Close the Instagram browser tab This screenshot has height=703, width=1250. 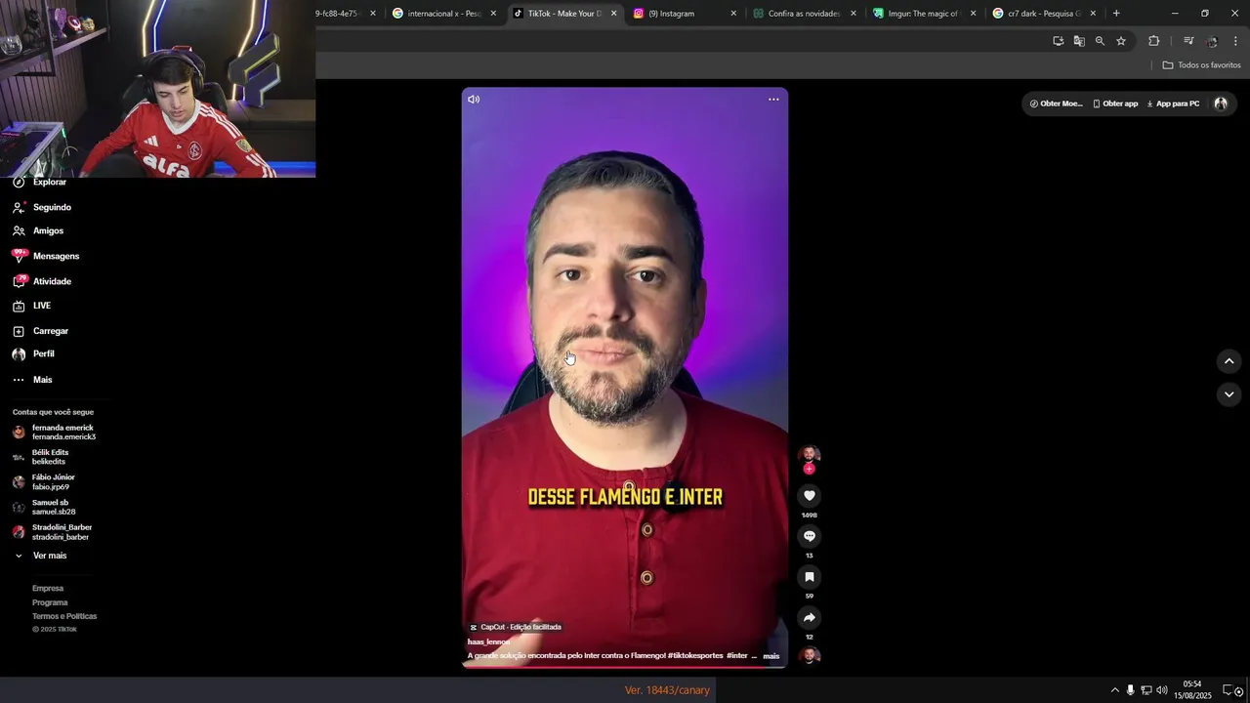point(733,14)
